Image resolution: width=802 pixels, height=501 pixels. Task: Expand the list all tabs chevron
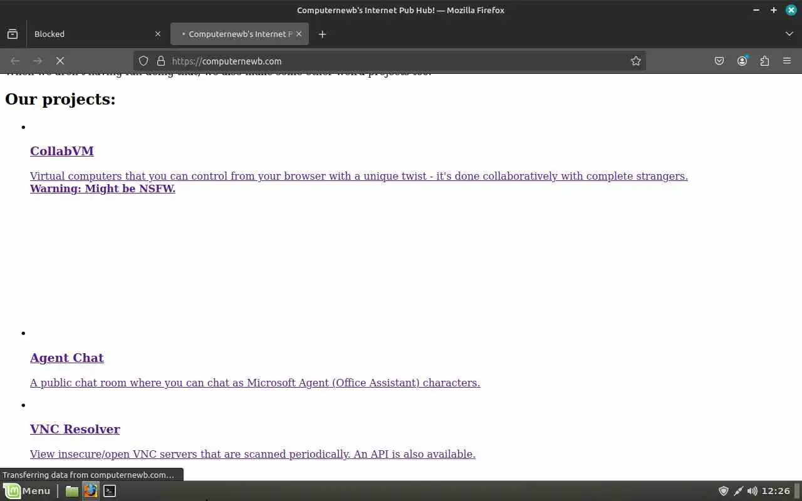point(789,34)
